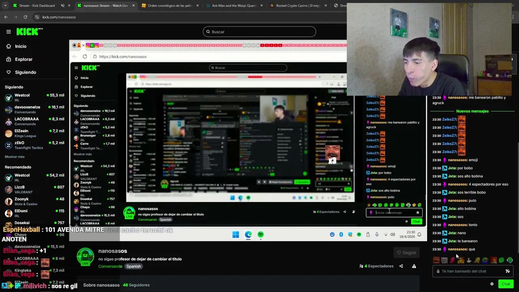Open Explorar in the sidebar
The image size is (519, 292).
tap(24, 59)
